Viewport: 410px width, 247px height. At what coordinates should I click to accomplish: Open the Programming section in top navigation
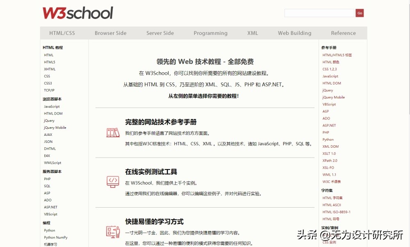(x=210, y=33)
